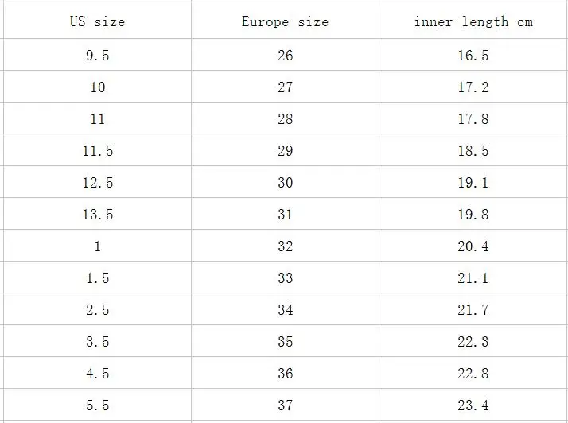The height and width of the screenshot is (423, 568).
Task: Click the Europe size 30 cell
Action: click(285, 182)
